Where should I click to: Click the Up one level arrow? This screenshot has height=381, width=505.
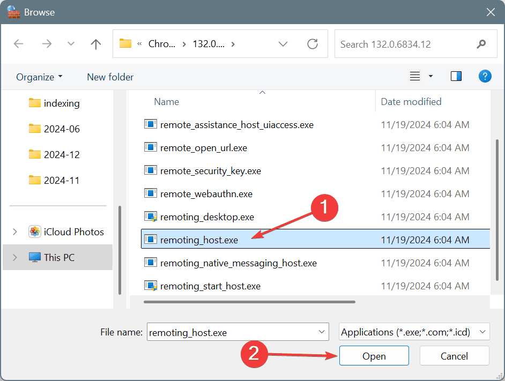[96, 44]
